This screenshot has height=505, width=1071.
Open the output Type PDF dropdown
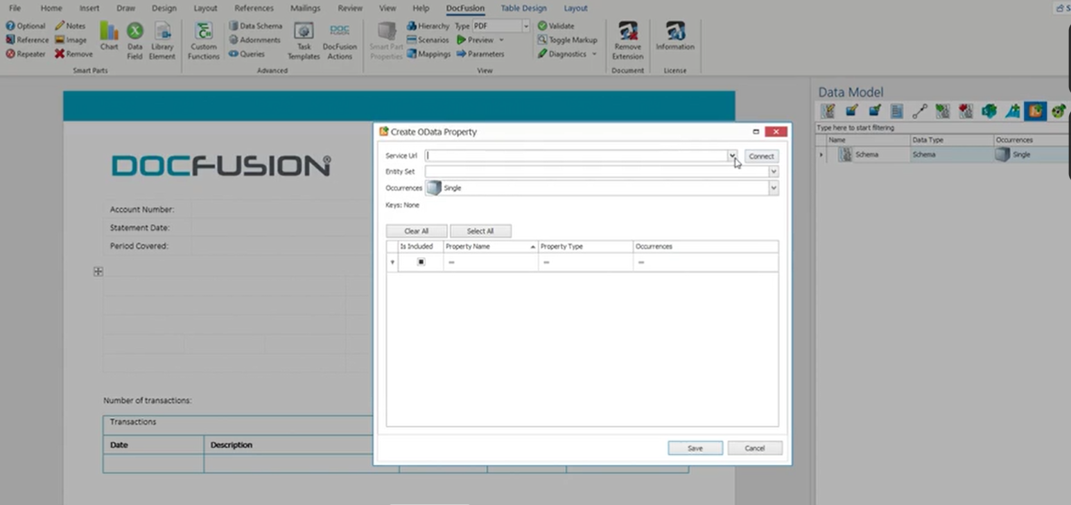(x=525, y=26)
